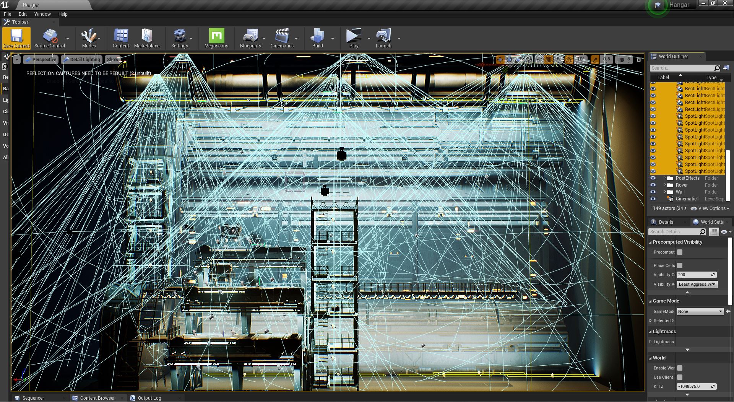Click Play to start the level
734x402 pixels.
click(x=354, y=38)
